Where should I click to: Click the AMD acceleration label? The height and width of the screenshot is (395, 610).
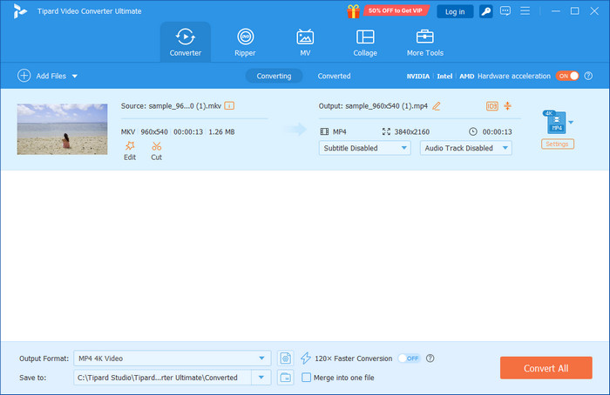[466, 76]
